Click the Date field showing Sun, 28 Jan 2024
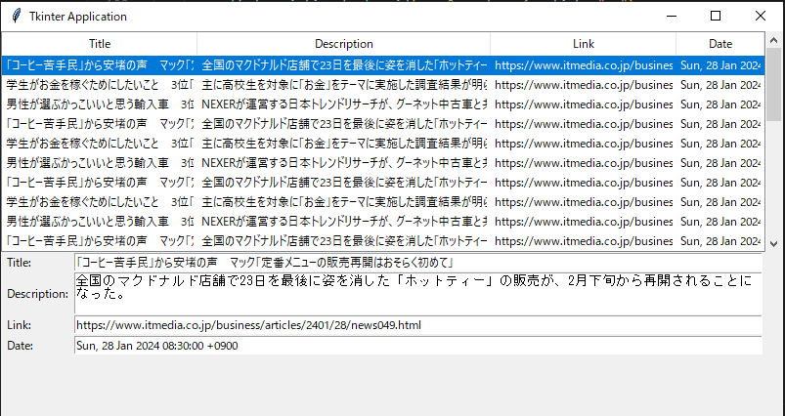Viewport: 785px width, 416px height. (x=417, y=345)
